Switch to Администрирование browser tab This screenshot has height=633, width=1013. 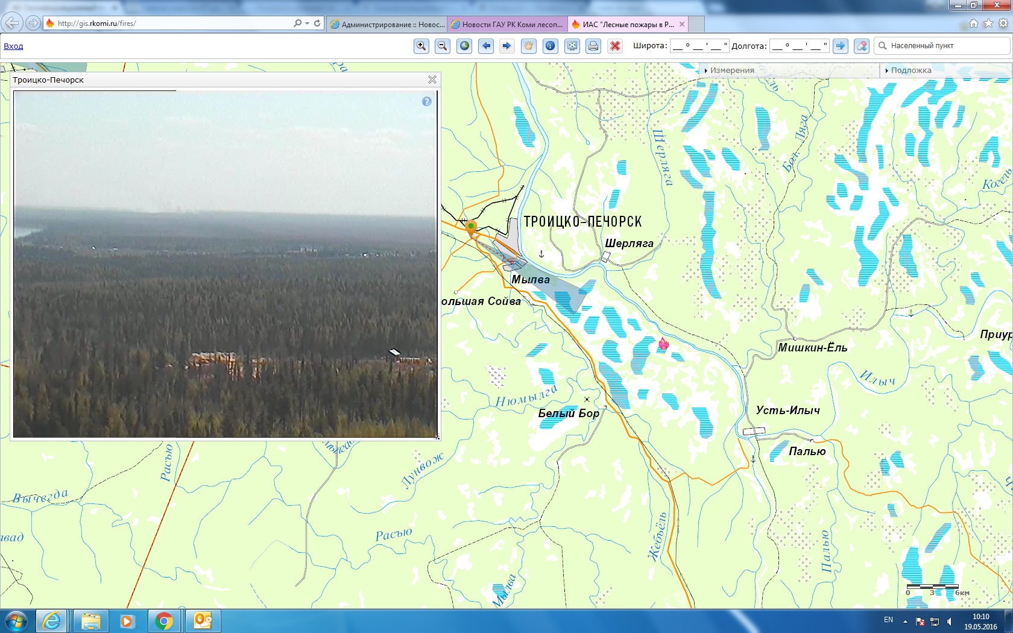click(387, 25)
